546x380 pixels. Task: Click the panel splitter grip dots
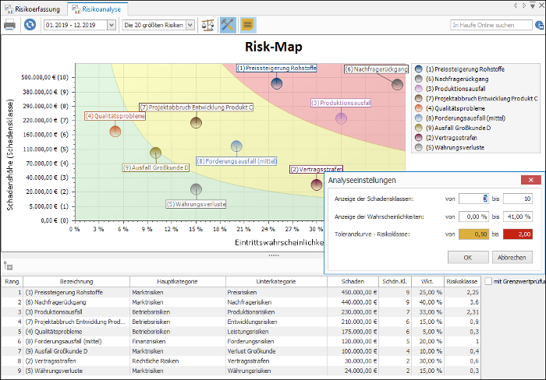[x=273, y=255]
